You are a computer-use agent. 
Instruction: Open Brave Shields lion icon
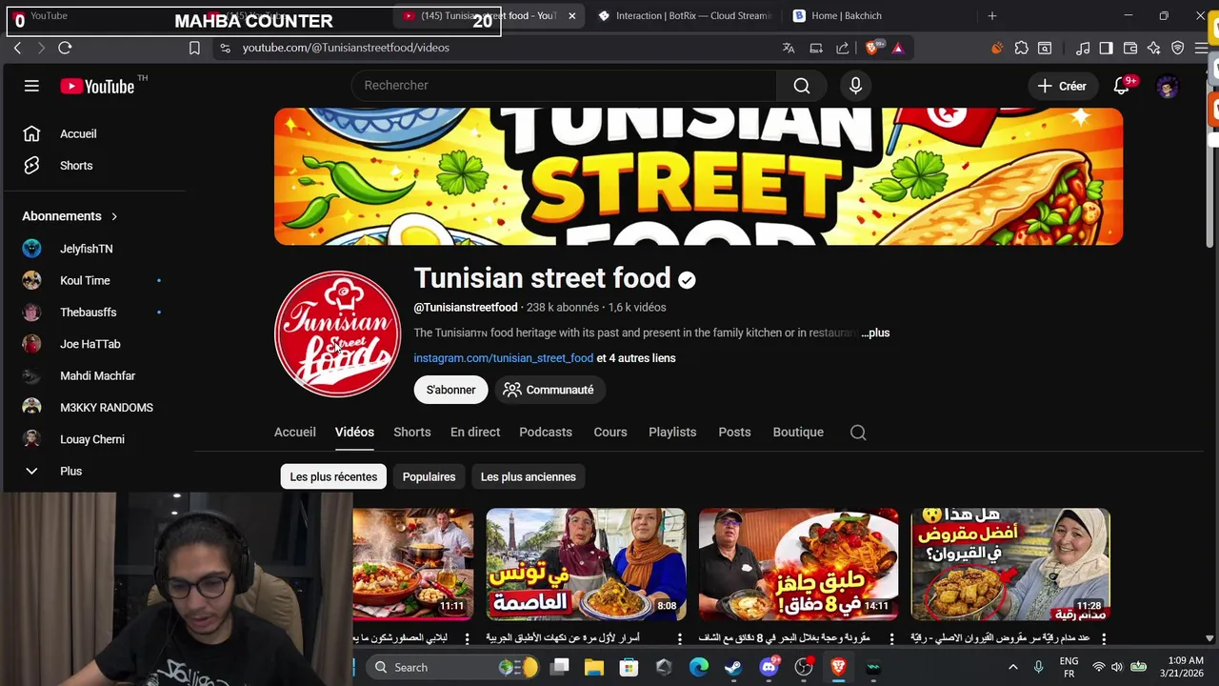click(x=872, y=48)
